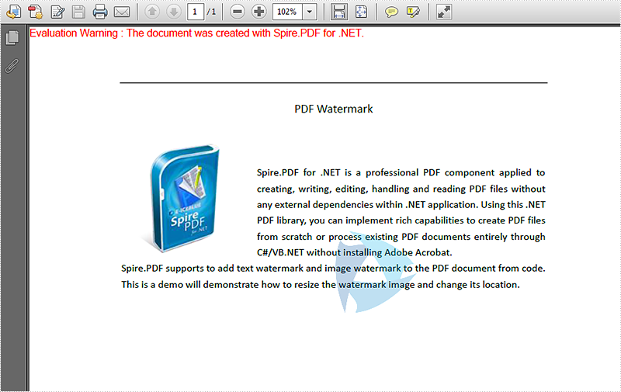Open the attachments paperclip panel
This screenshot has height=392, width=621.
(12, 66)
